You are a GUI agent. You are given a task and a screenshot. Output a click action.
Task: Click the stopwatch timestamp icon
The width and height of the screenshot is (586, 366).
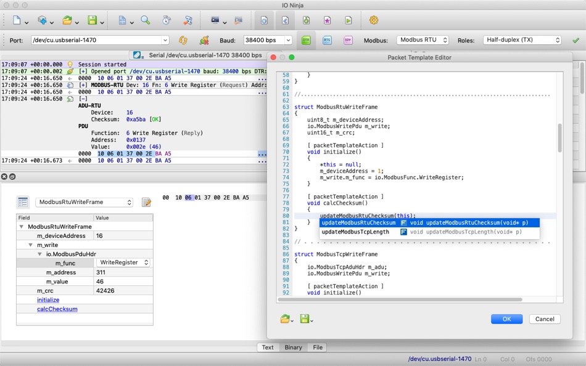[167, 20]
